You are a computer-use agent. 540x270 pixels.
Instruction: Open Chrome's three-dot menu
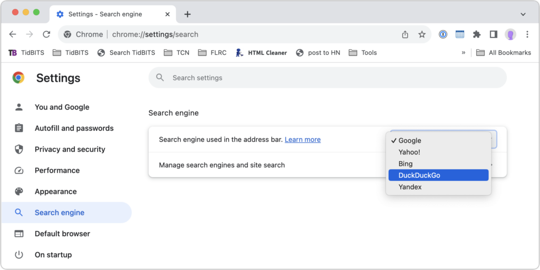pos(527,34)
